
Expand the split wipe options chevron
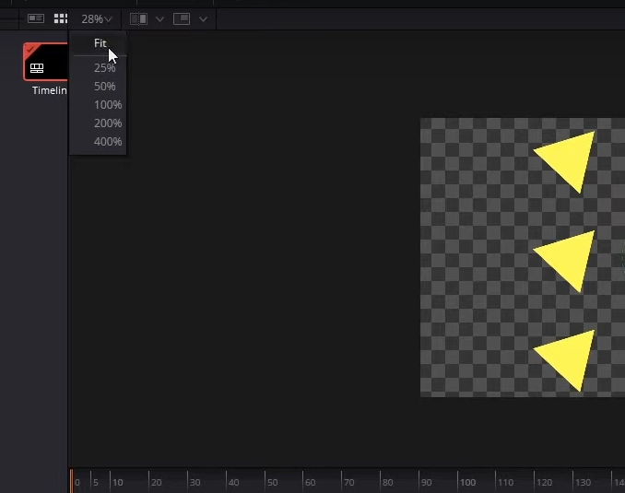(159, 19)
